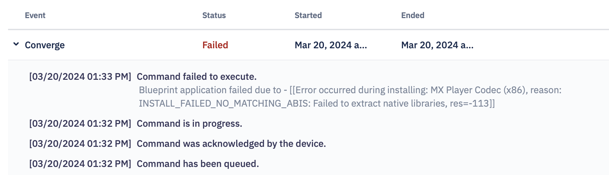Viewport: 609px width, 175px height.
Task: Click the Event column header
Action: point(35,15)
